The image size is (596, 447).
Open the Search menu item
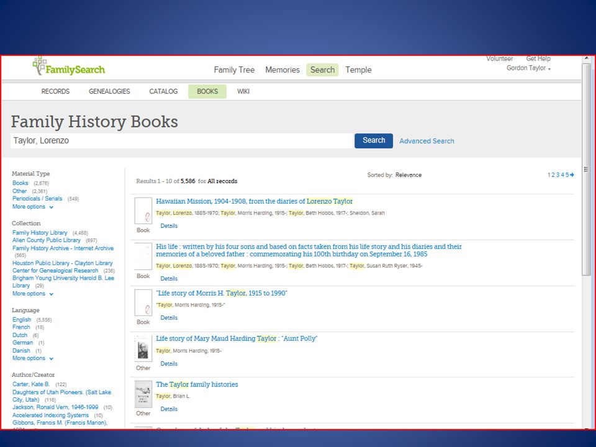[x=322, y=70]
